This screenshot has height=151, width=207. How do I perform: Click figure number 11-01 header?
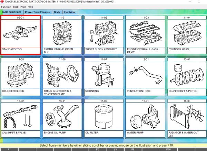(x=62, y=18)
